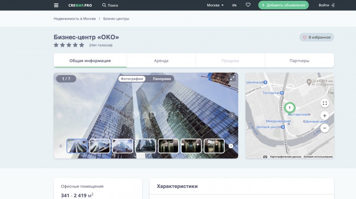Select Фотографии view toggle
Screen dimensions: 356x199
[x=132, y=79]
